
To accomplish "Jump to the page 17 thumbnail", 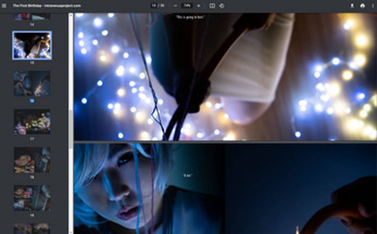I will pyautogui.click(x=32, y=121).
